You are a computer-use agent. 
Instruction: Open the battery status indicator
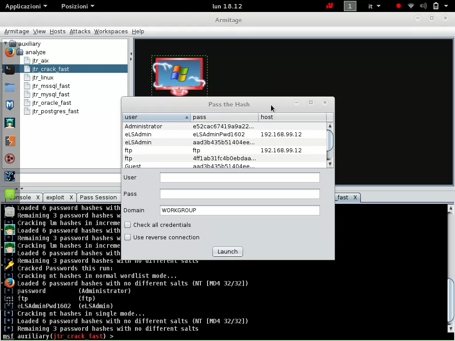click(x=435, y=6)
